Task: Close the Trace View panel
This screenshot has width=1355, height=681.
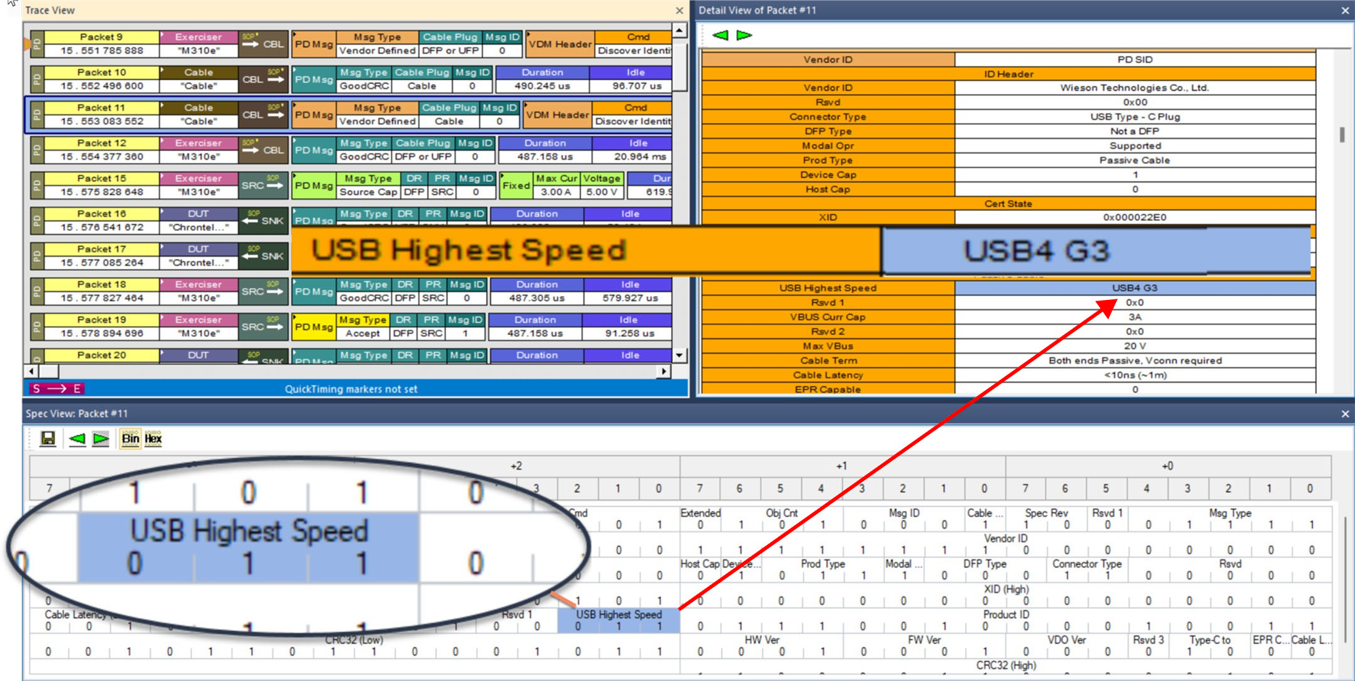Action: click(x=679, y=11)
